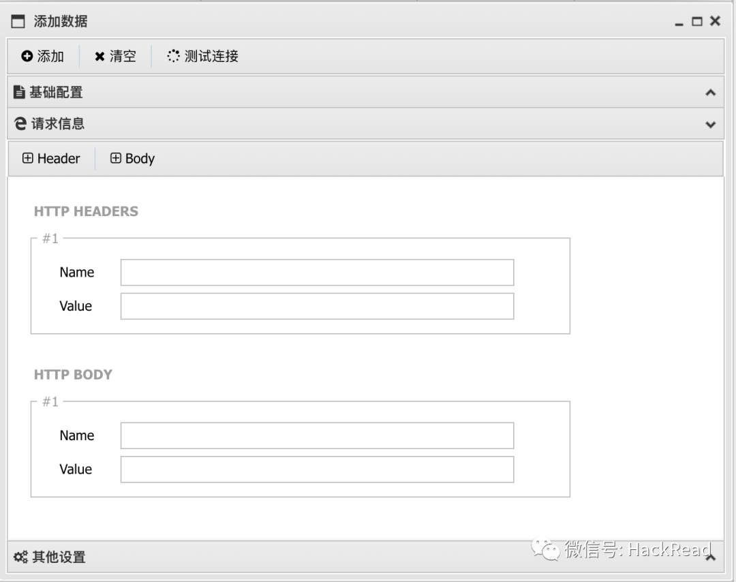Viewport: 736px width, 582px height.
Task: Maximize the 添加数据 window
Action: pos(697,22)
